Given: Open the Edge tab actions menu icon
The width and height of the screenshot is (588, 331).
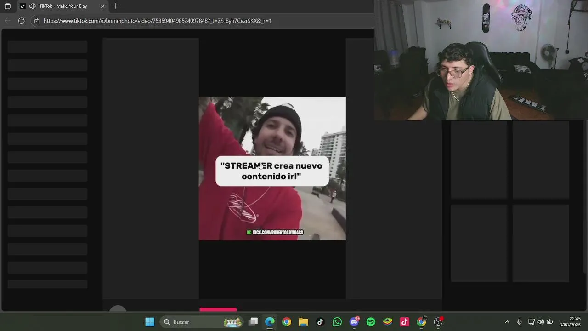Looking at the screenshot, I should point(7,6).
